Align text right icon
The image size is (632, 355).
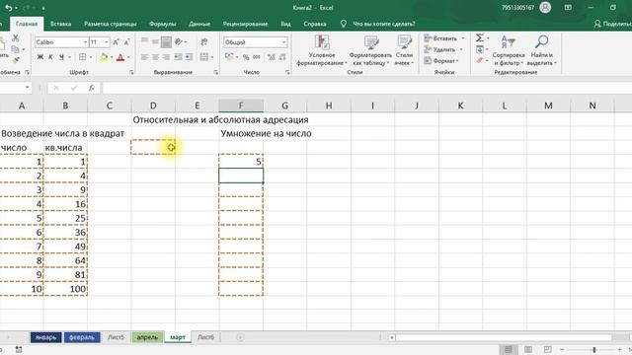pyautogui.click(x=166, y=57)
